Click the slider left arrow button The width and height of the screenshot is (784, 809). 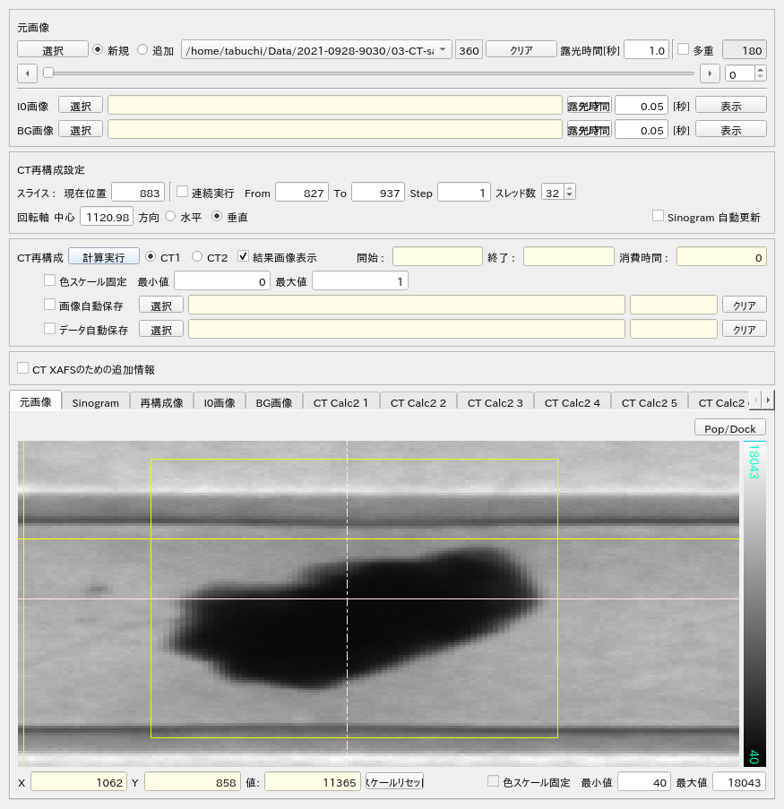(x=27, y=73)
